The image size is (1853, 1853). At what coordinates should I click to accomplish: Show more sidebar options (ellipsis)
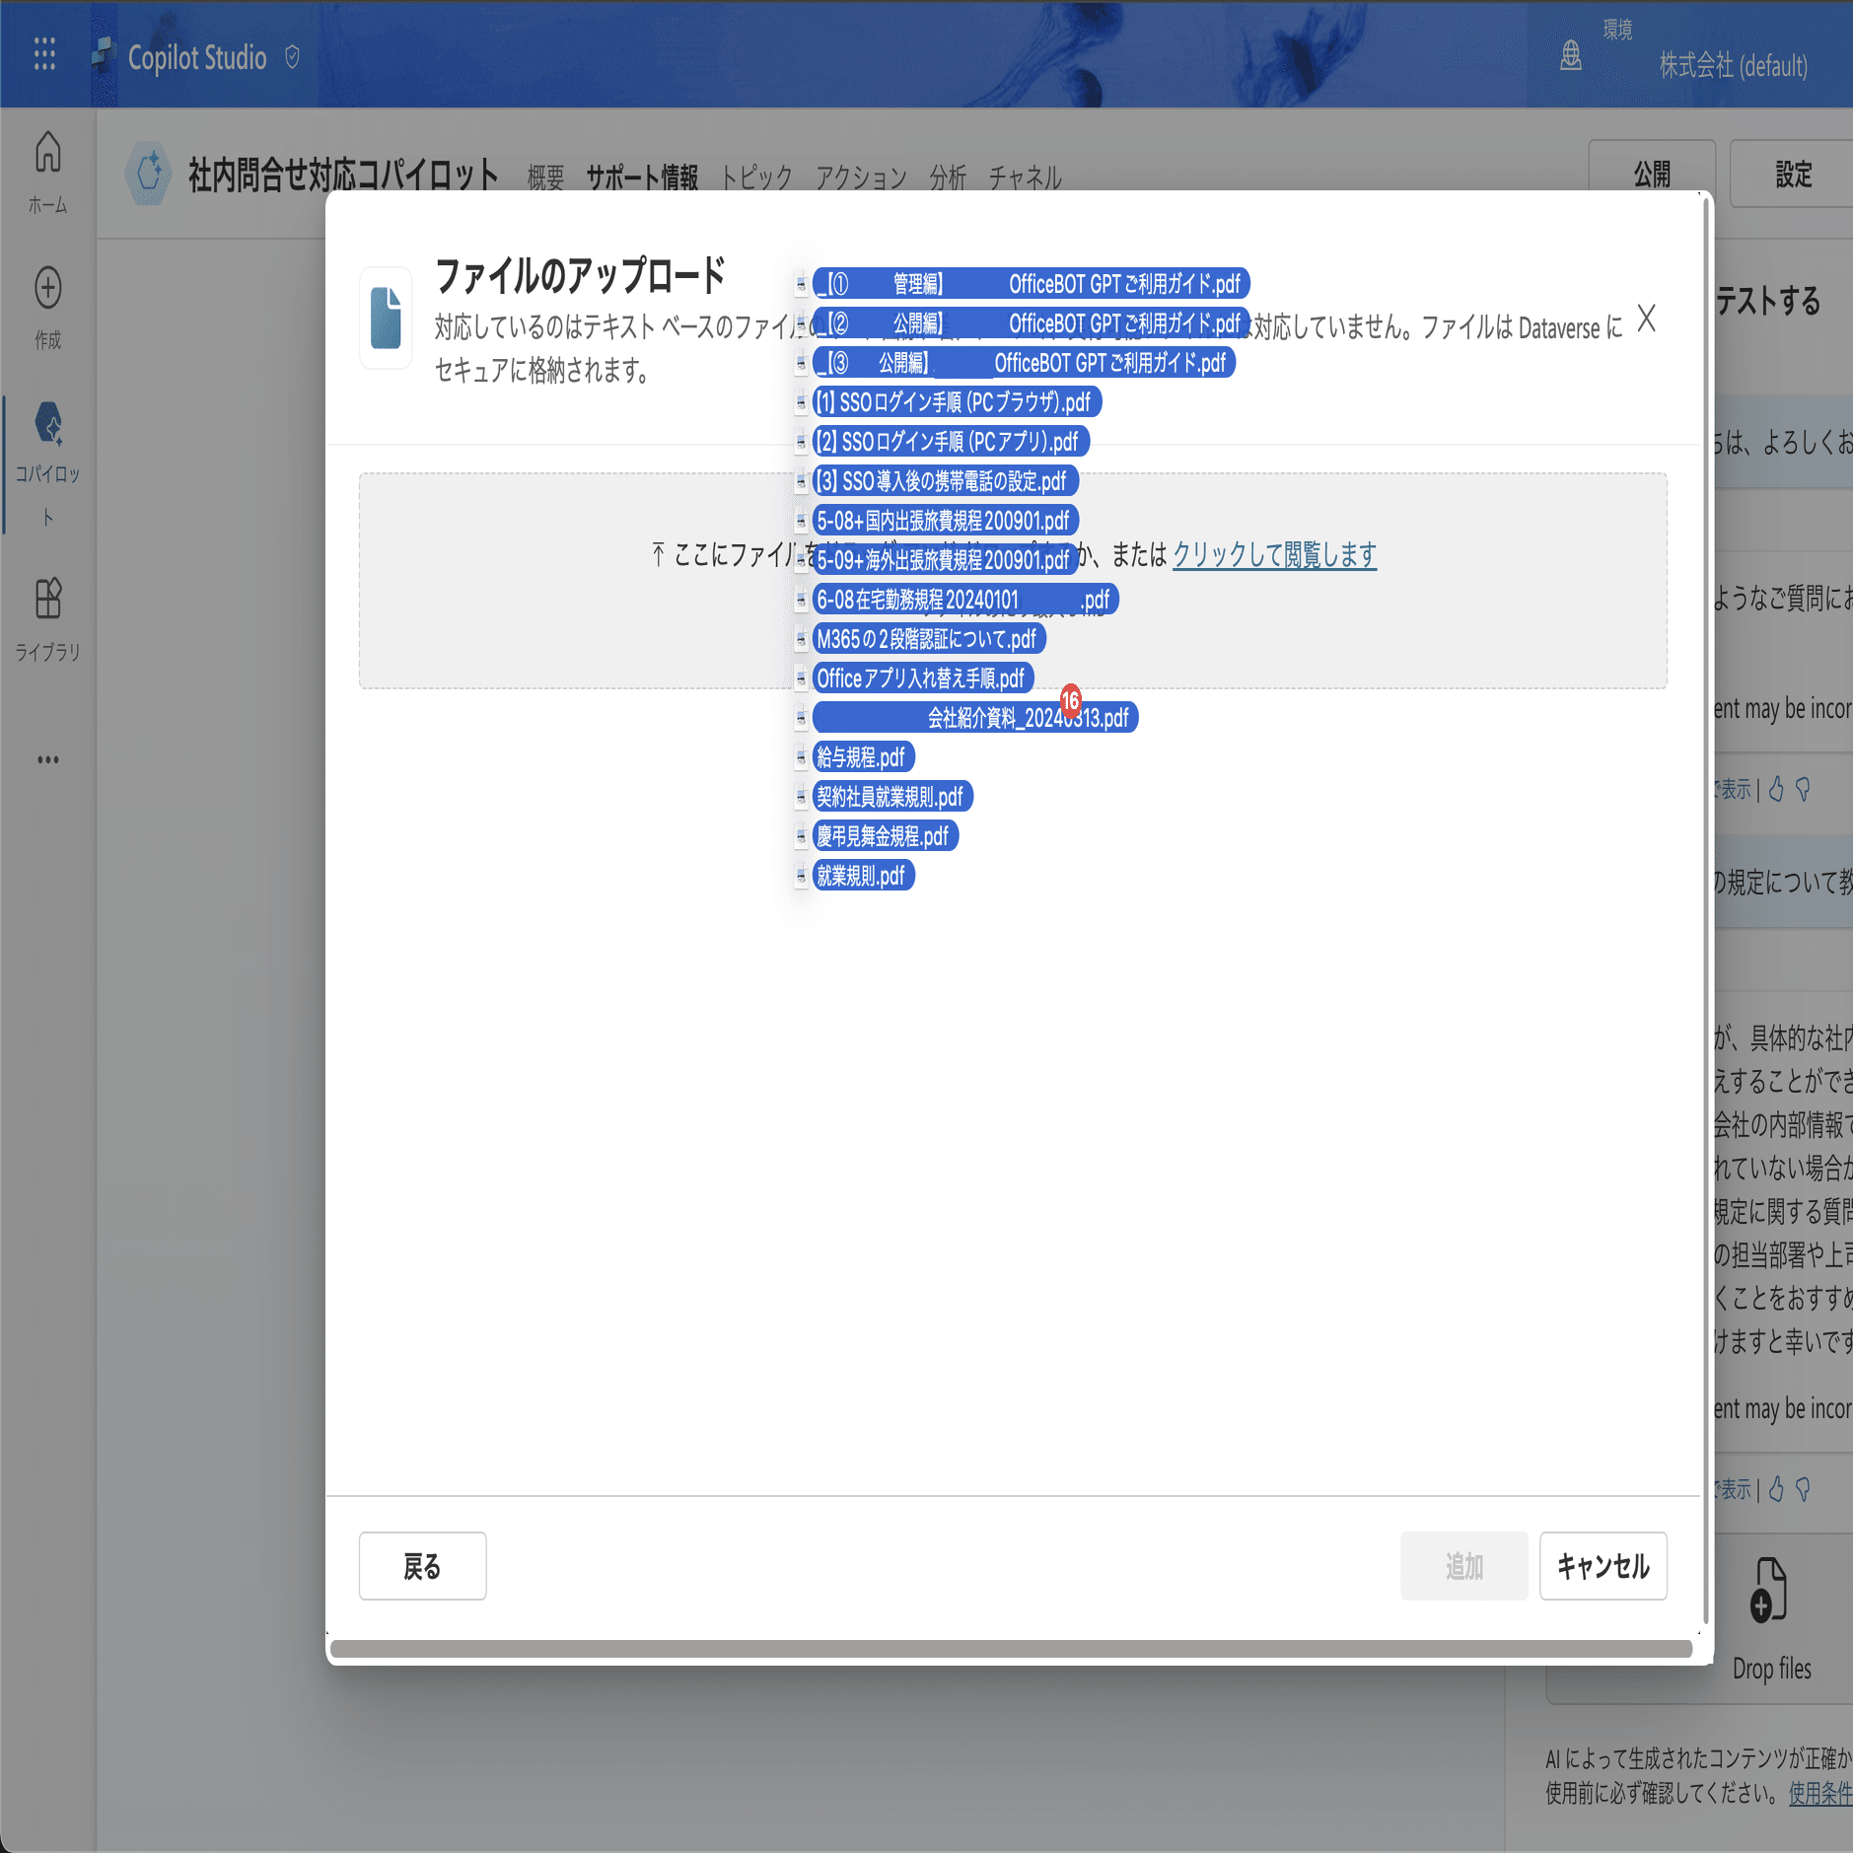tap(48, 759)
